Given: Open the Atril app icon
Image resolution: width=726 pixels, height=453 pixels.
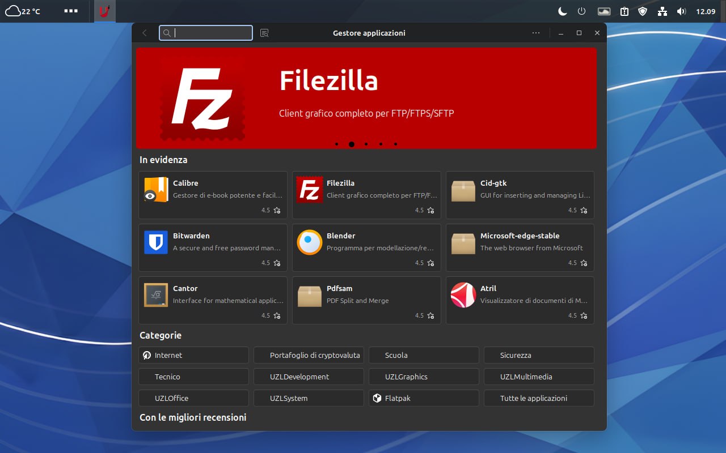Looking at the screenshot, I should (463, 295).
